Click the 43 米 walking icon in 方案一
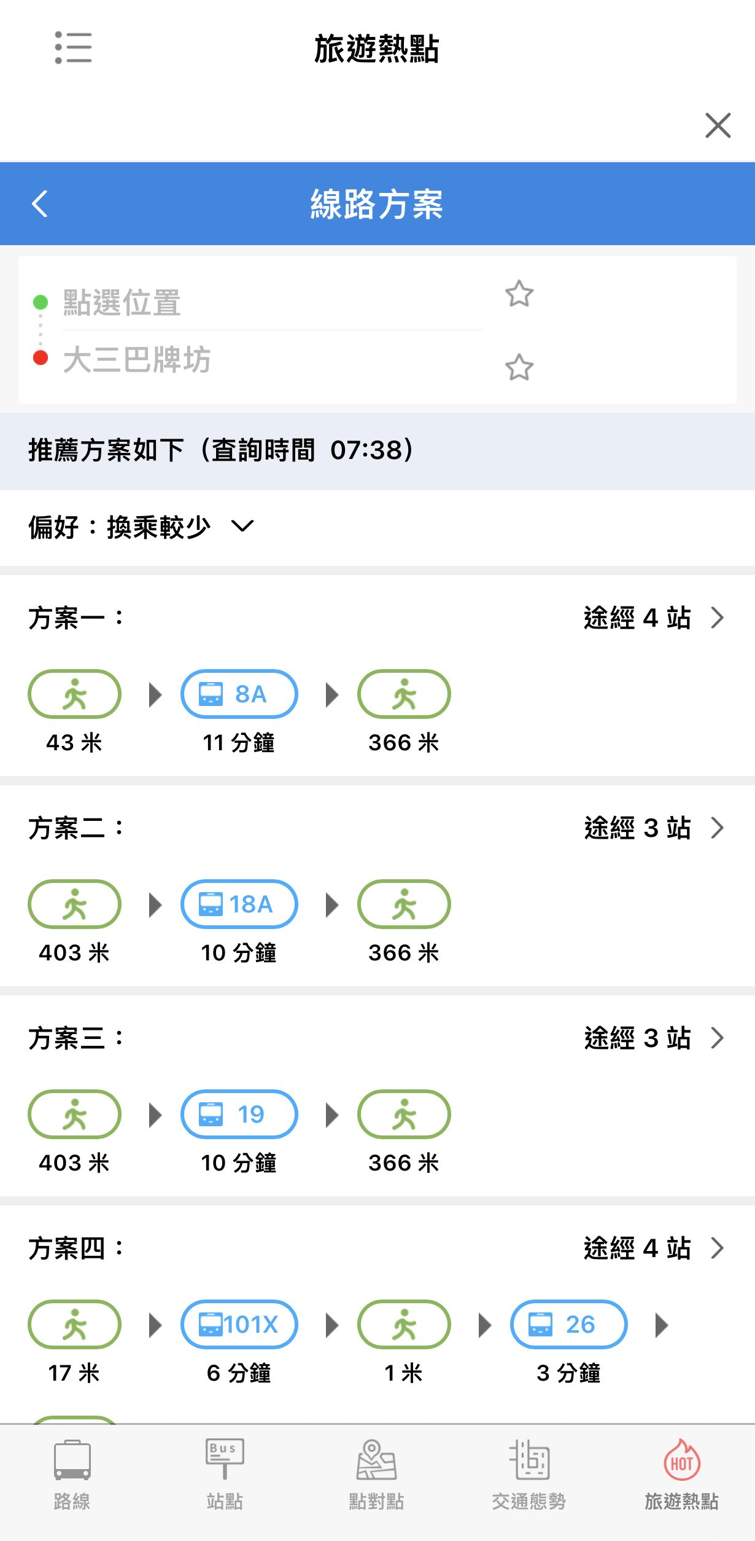This screenshot has width=755, height=1541. [74, 694]
